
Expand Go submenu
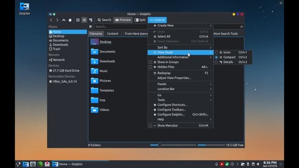[x=180, y=95]
